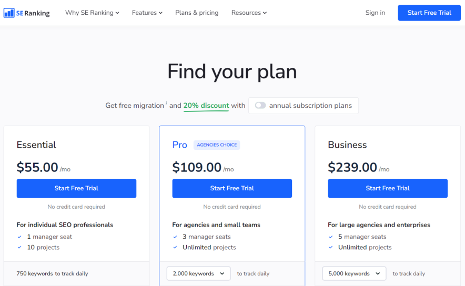Viewport: 465px width, 286px height.
Task: Click checkmark icon beside 10 projects
Action: point(19,247)
